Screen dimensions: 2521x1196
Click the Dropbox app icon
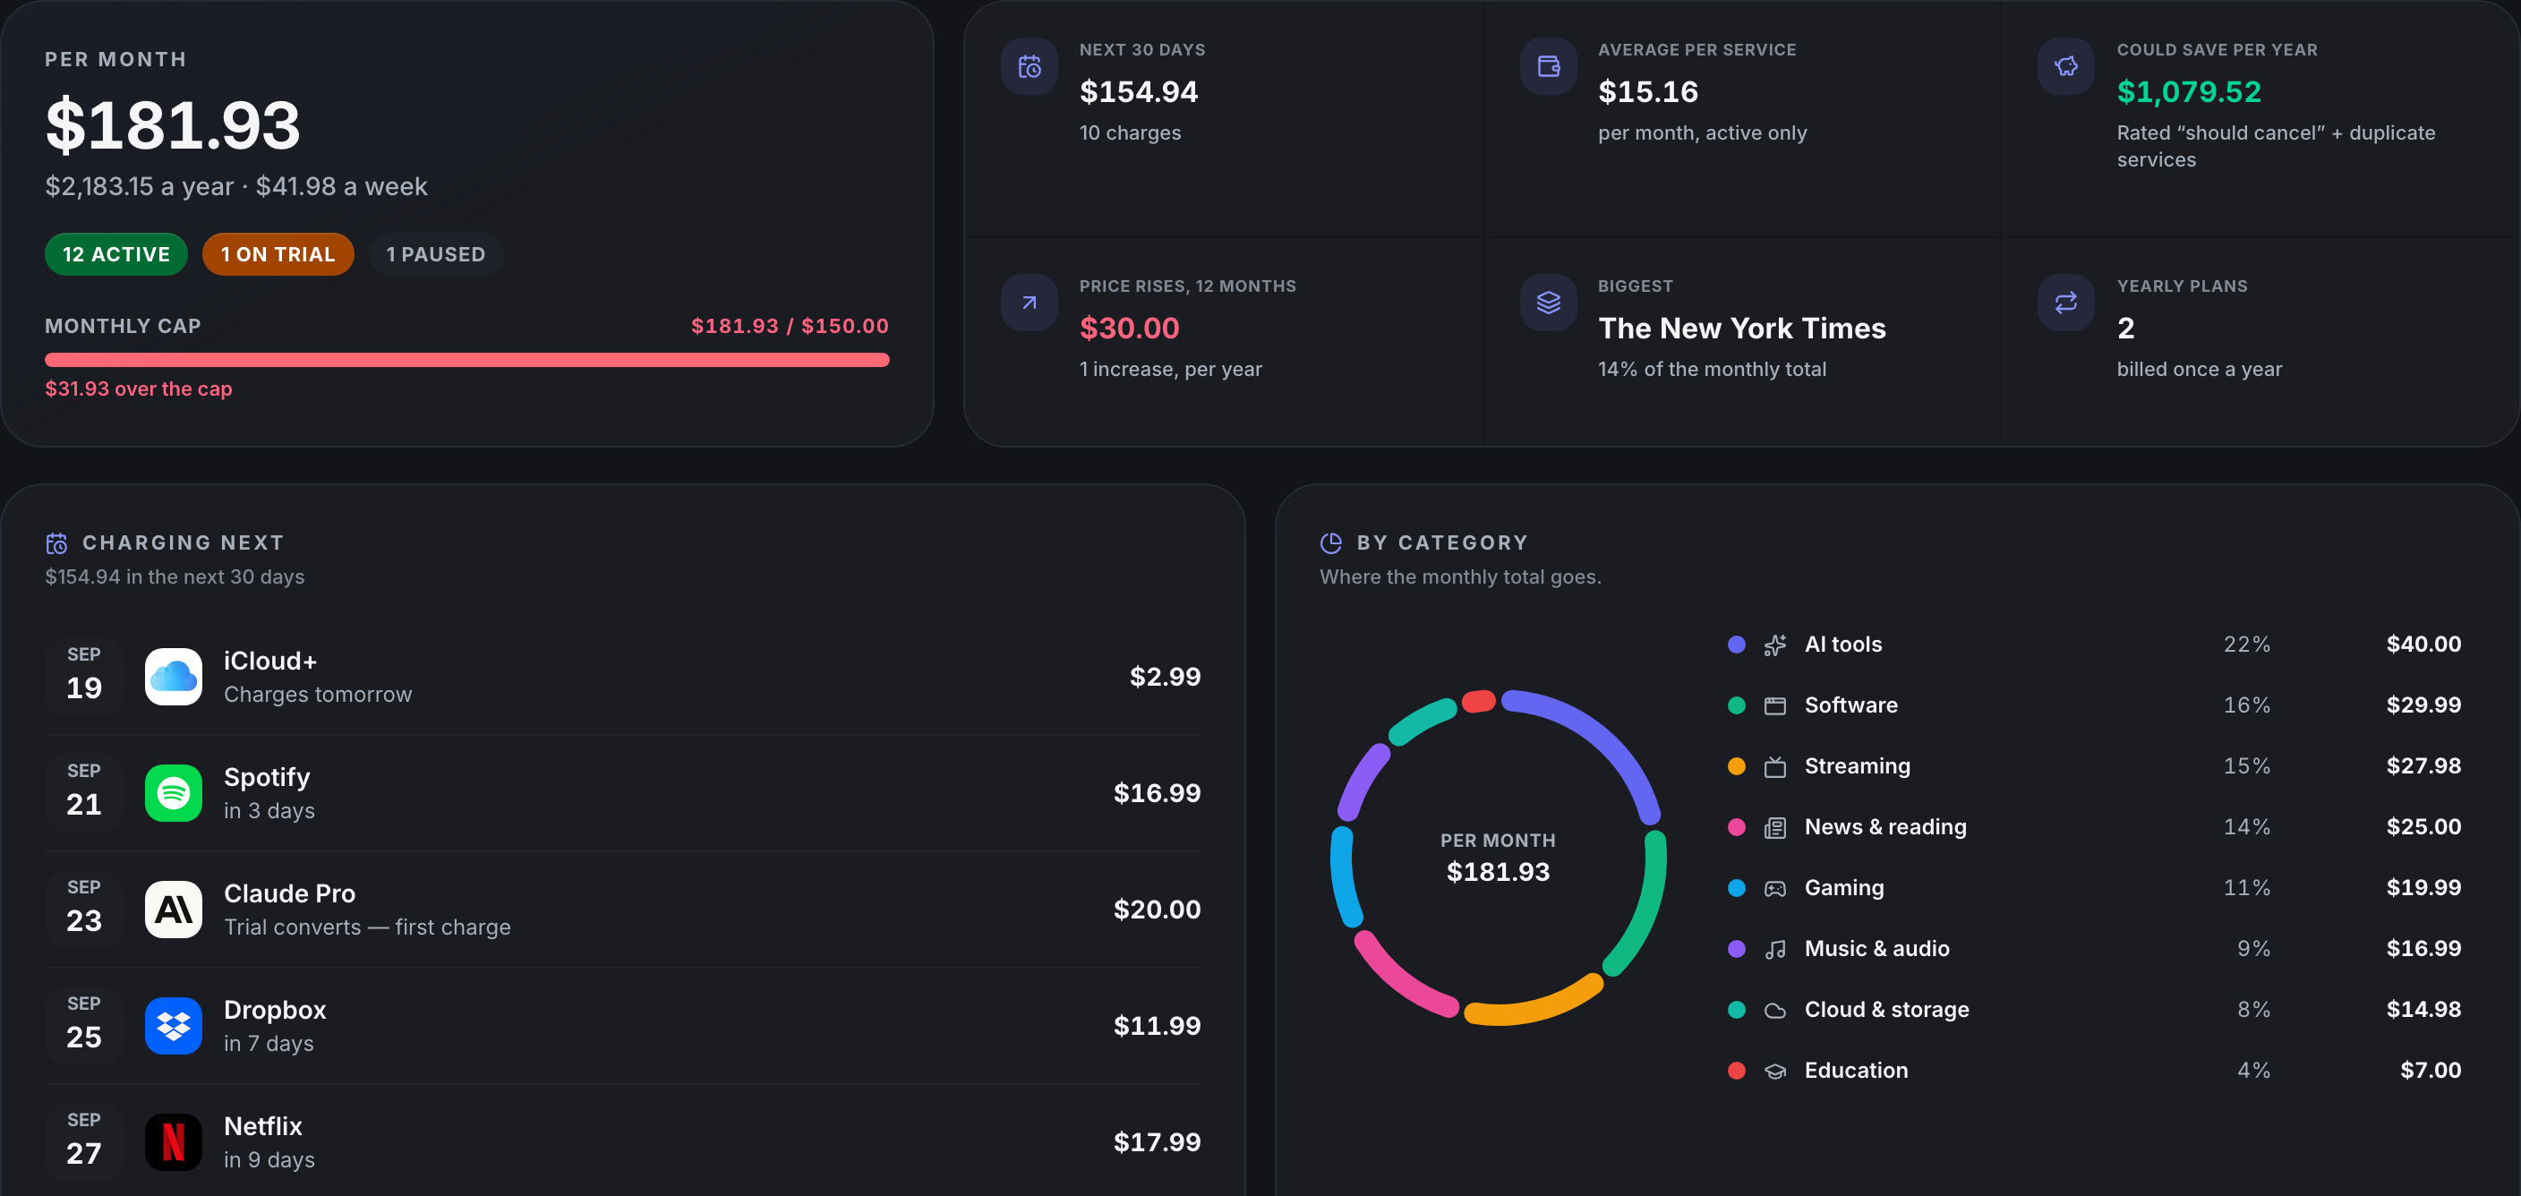click(x=173, y=1026)
